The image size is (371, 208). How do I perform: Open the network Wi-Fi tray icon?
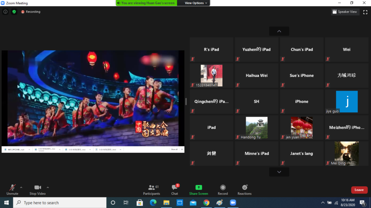pyautogui.click(x=336, y=203)
